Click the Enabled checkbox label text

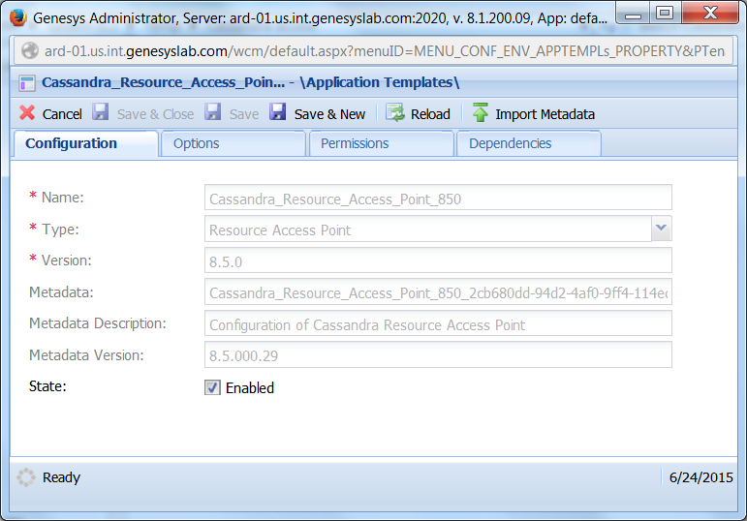[x=250, y=387]
